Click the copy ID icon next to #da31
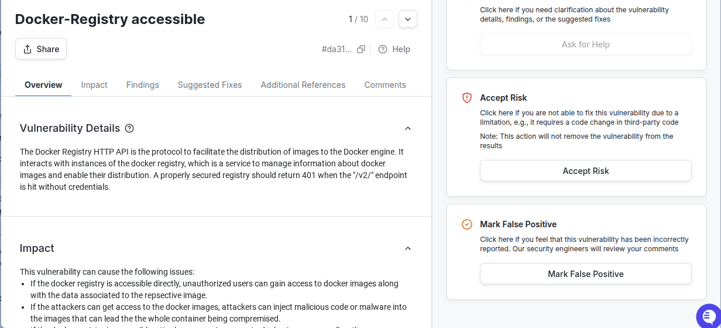This screenshot has height=328, width=721. (x=361, y=49)
